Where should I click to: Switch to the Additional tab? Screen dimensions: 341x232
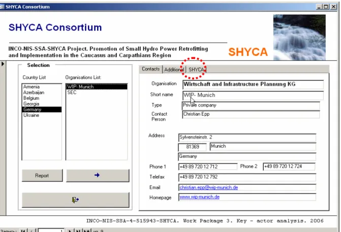click(x=174, y=70)
